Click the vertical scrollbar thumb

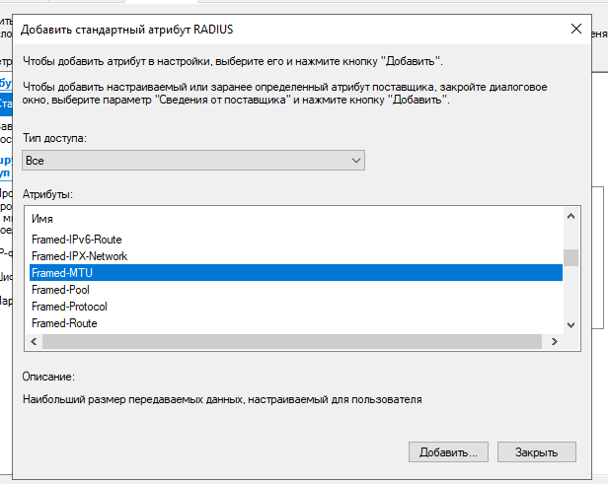tap(570, 257)
